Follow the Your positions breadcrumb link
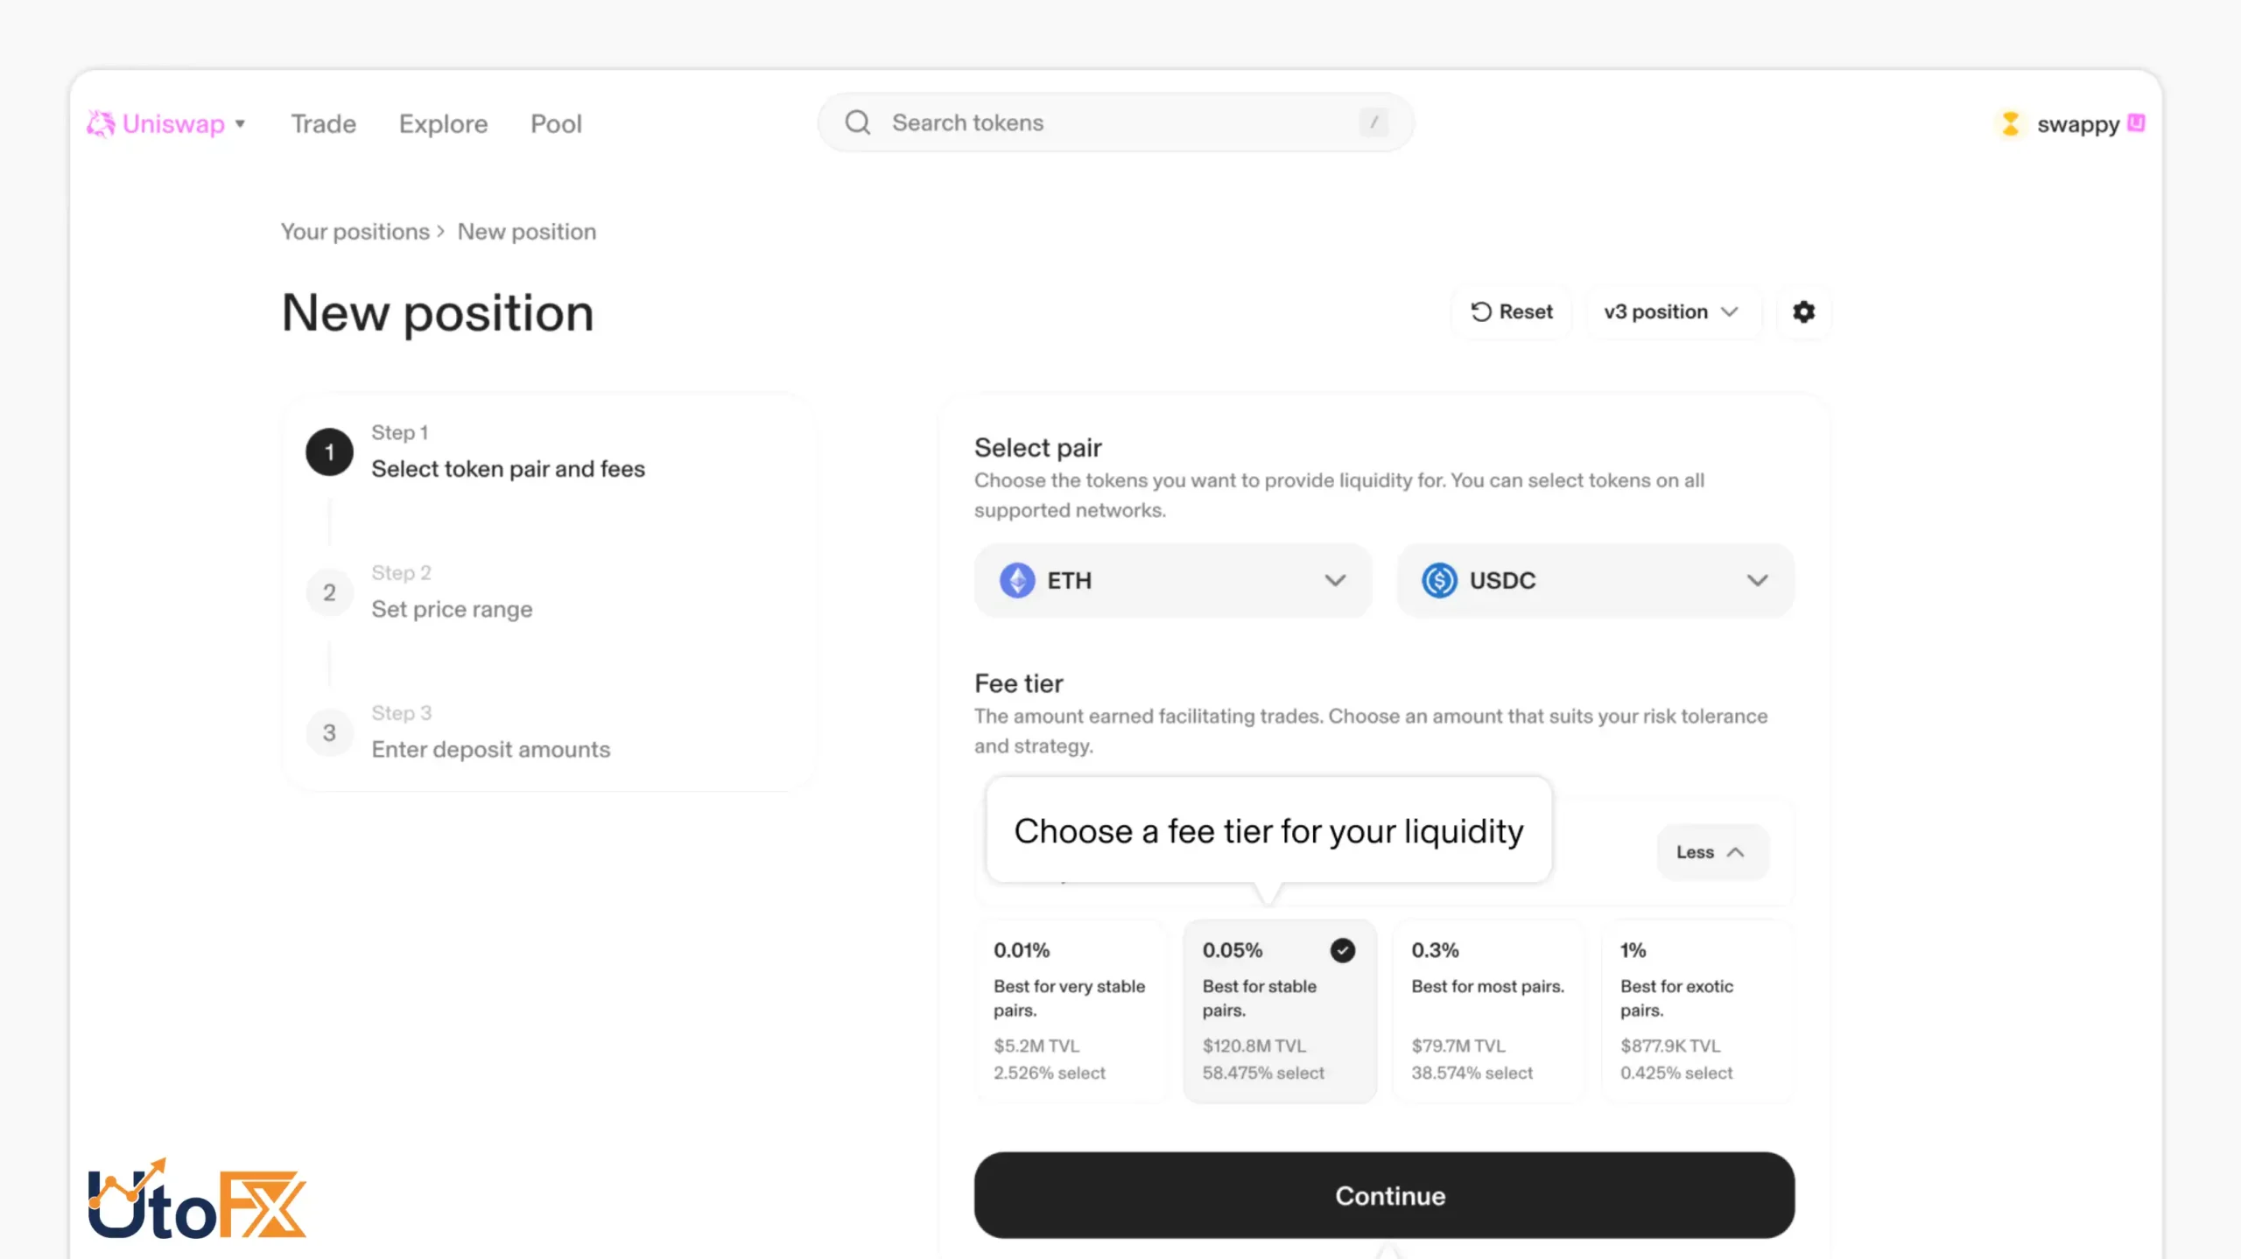This screenshot has height=1259, width=2241. coord(355,232)
